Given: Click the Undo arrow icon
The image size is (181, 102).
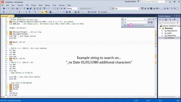Looking at the screenshot, I should tap(44, 8).
